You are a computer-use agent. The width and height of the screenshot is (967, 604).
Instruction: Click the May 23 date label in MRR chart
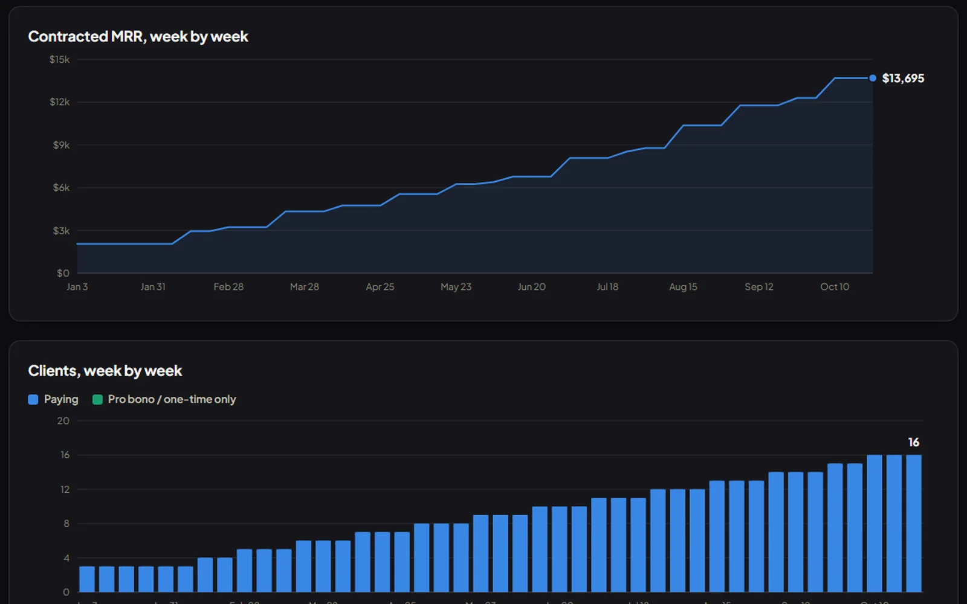(x=456, y=287)
